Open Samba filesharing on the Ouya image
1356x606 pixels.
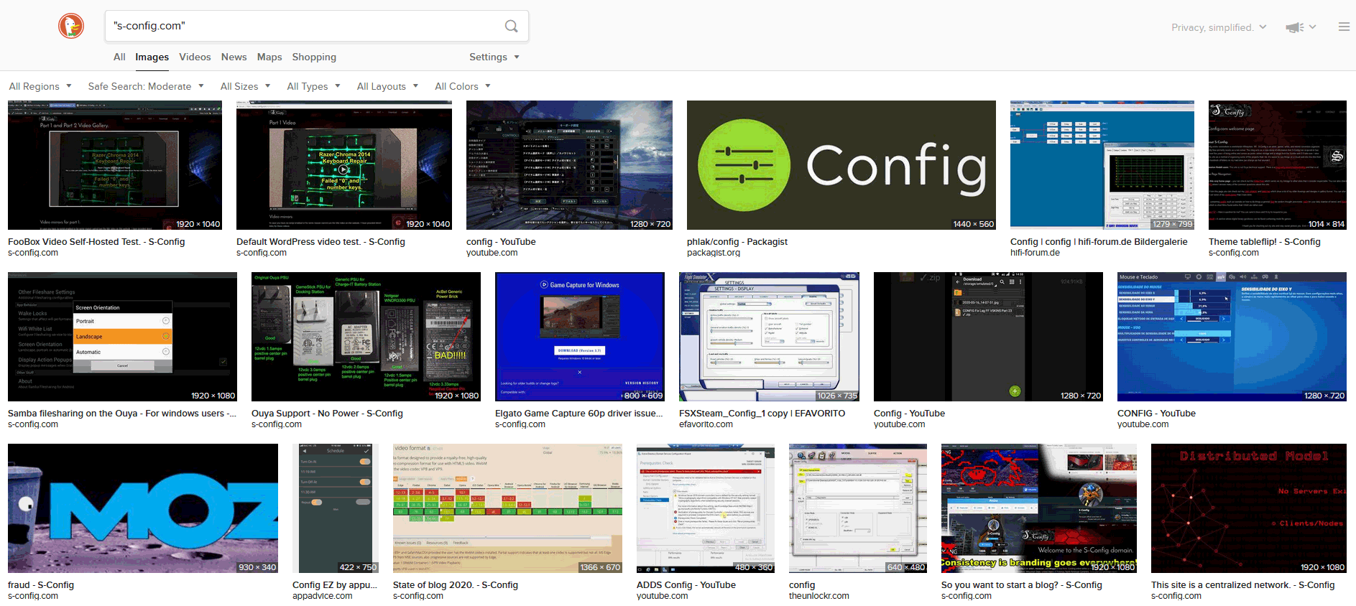pos(122,337)
